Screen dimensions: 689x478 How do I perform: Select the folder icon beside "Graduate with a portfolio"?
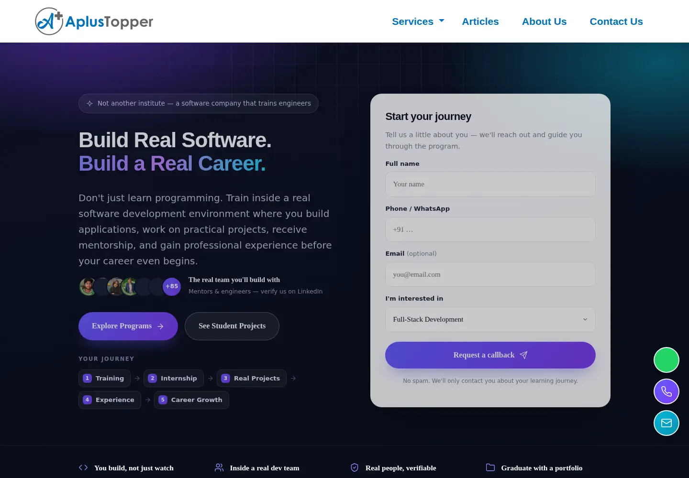point(490,467)
